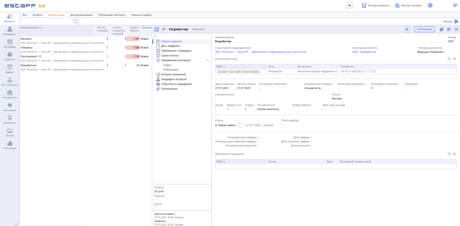Open the События section in the sidebar

point(10,56)
